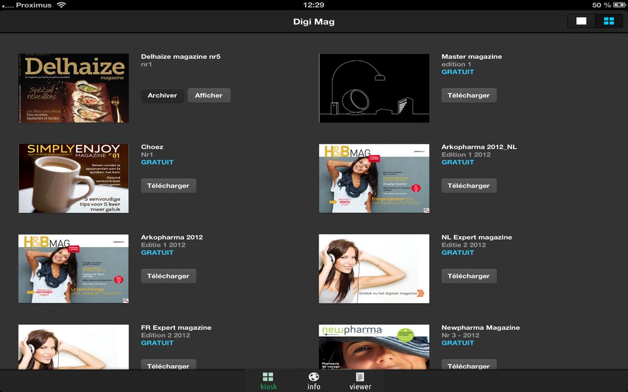Viewport: 628px width, 392px height.
Task: Open Arkopharma 2012 H&B Mag cover
Action: (x=74, y=269)
